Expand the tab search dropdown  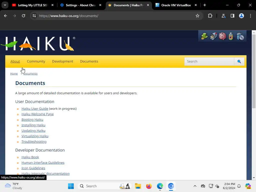click(x=5, y=5)
